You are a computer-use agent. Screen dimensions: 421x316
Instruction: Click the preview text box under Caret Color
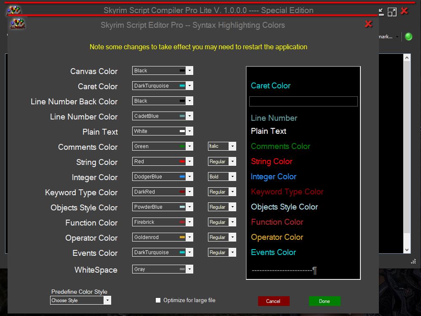pyautogui.click(x=303, y=101)
